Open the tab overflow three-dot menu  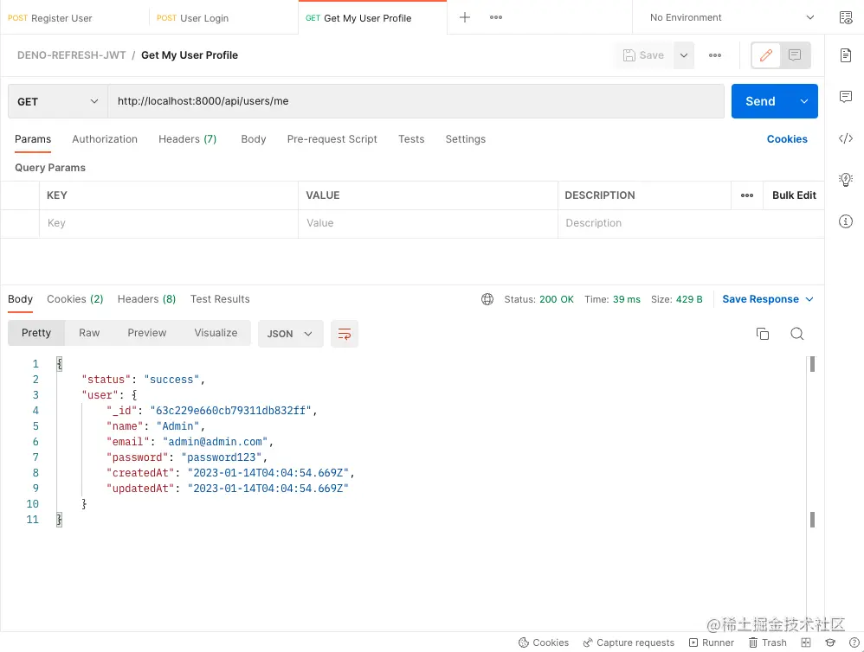pos(496,17)
